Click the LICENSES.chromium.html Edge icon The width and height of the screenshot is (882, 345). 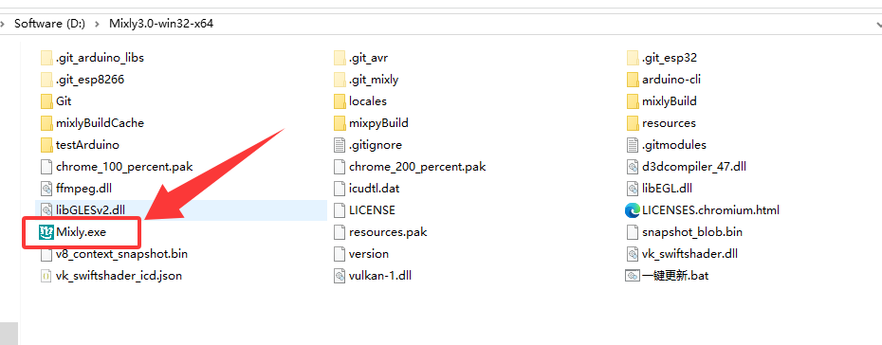(x=633, y=210)
